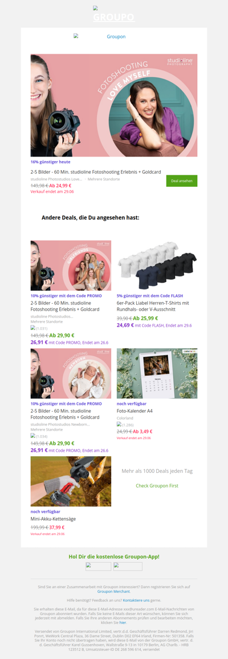Open the 6er-Pack T-Shirts product image

(157, 265)
